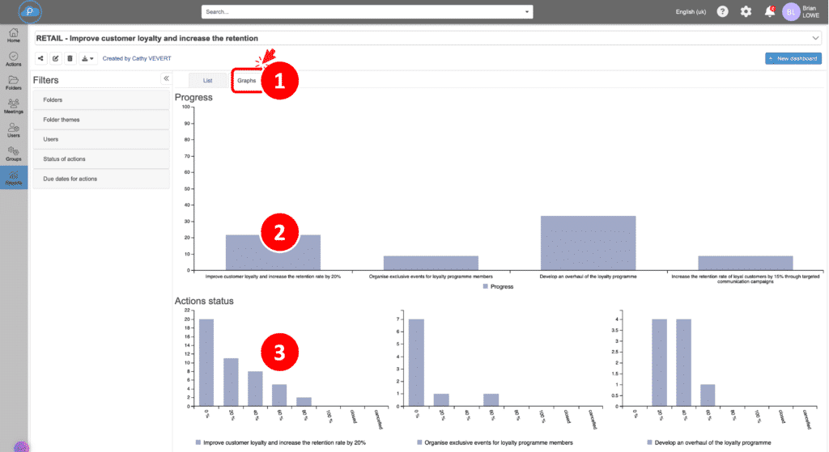This screenshot has height=452, width=829.
Task: Expand the dashboard title selector chevron
Action: (814, 38)
